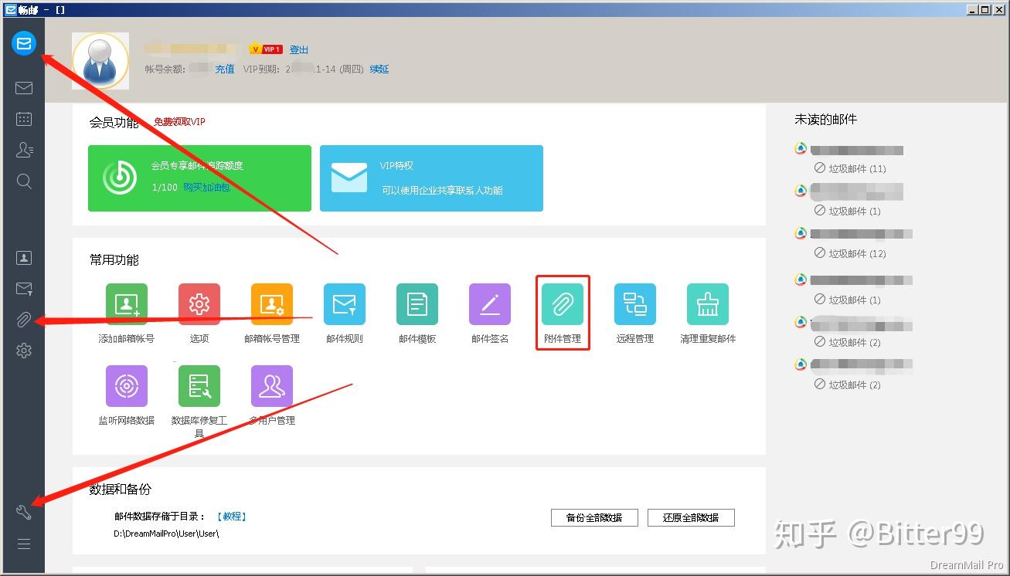
Task: Click the VIP 1 badge
Action: (266, 49)
